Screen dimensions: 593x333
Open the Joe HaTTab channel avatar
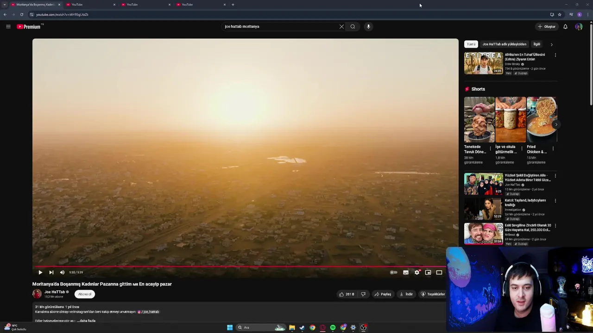37,294
